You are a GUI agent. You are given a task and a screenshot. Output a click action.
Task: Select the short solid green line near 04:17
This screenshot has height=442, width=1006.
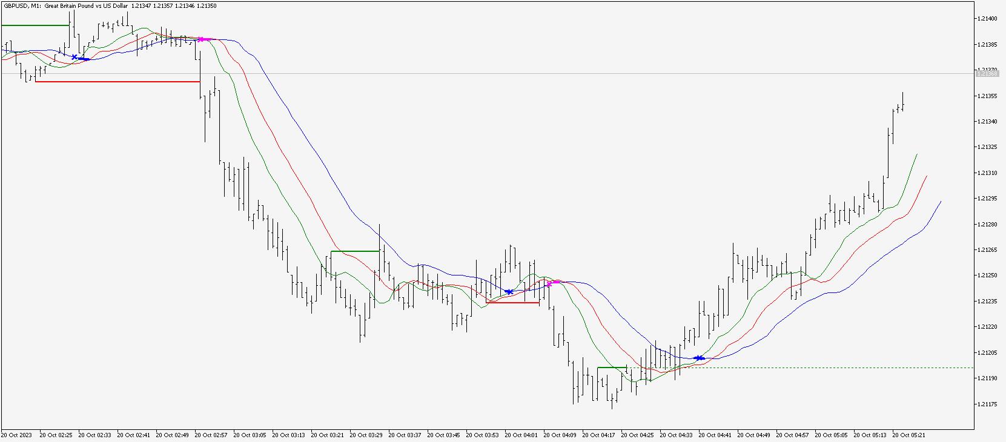point(611,368)
